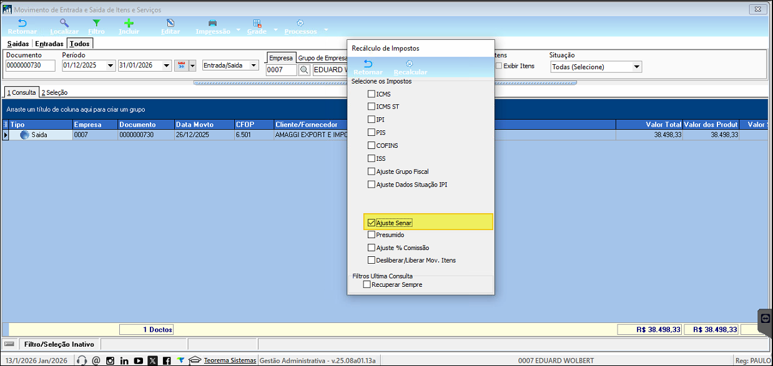Open the Localizar magnifier tool
This screenshot has height=366, width=773.
(x=64, y=23)
